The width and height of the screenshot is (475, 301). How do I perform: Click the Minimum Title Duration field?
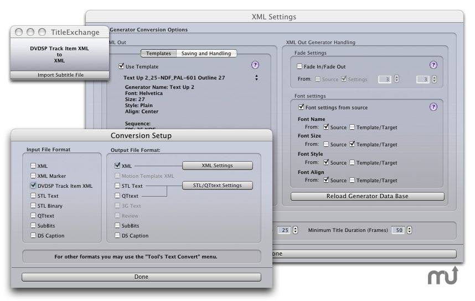(x=398, y=230)
